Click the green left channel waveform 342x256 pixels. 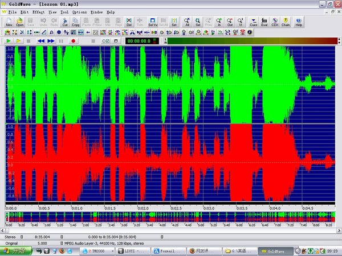pyautogui.click(x=170, y=85)
